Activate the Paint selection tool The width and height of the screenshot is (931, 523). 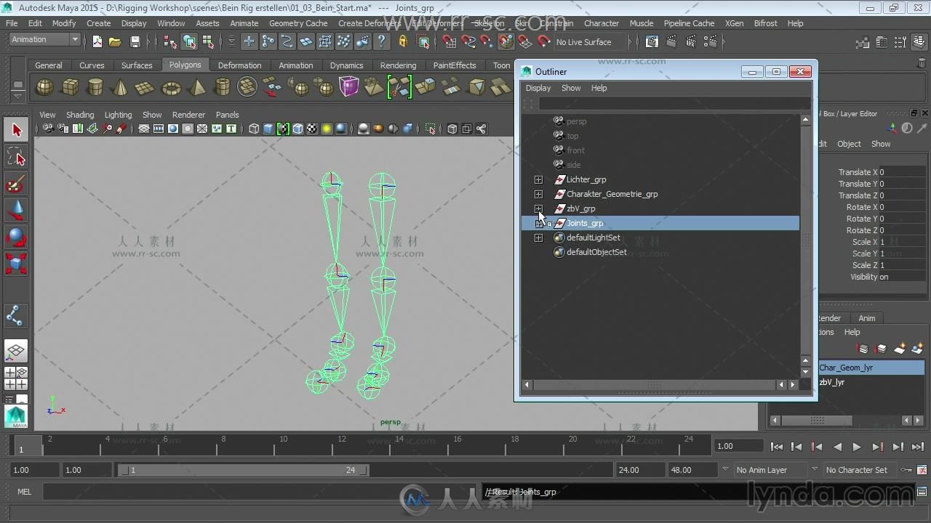click(16, 184)
